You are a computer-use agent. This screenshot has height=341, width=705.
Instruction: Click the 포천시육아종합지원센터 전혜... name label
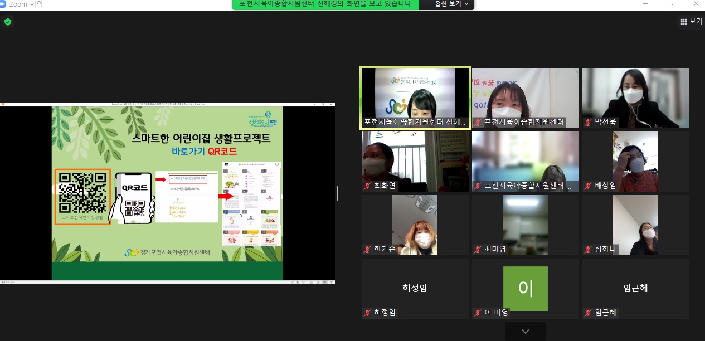pyautogui.click(x=415, y=122)
